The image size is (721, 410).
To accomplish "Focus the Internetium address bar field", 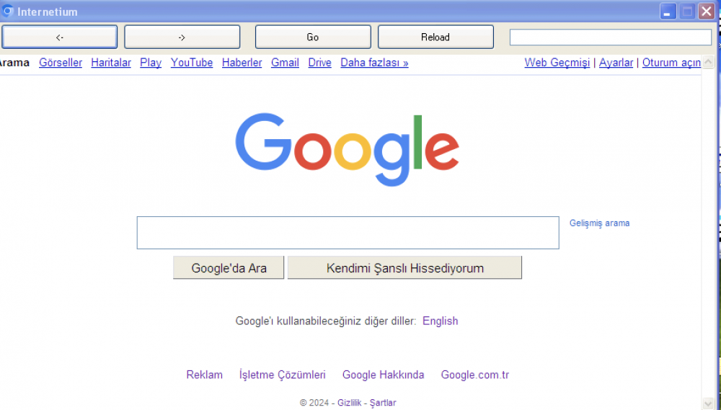I will tap(610, 37).
